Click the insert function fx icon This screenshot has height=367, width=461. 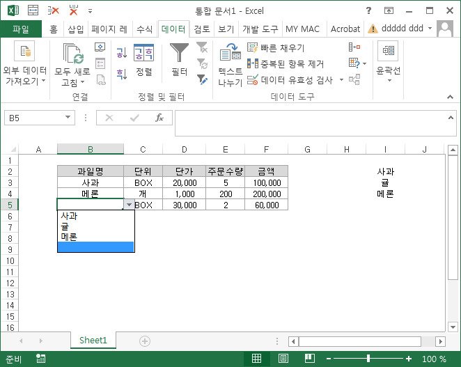point(159,118)
